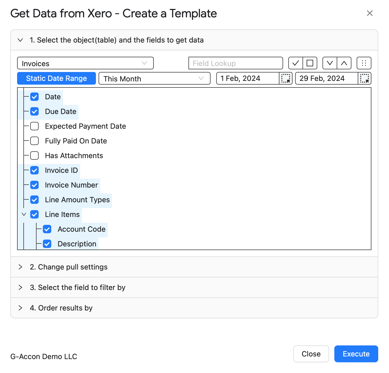This screenshot has width=389, height=373.
Task: Open the Invoices object dropdown
Action: point(85,63)
